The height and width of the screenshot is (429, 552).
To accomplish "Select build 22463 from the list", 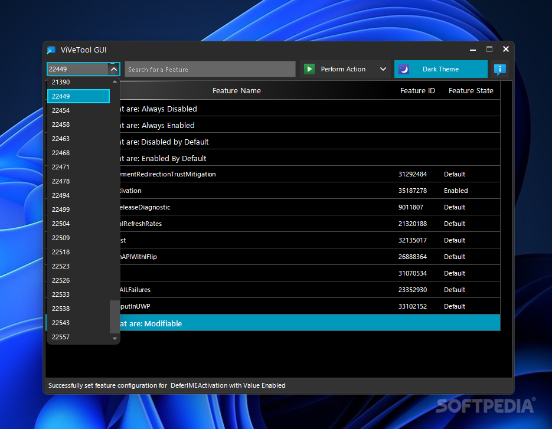I will pos(79,139).
